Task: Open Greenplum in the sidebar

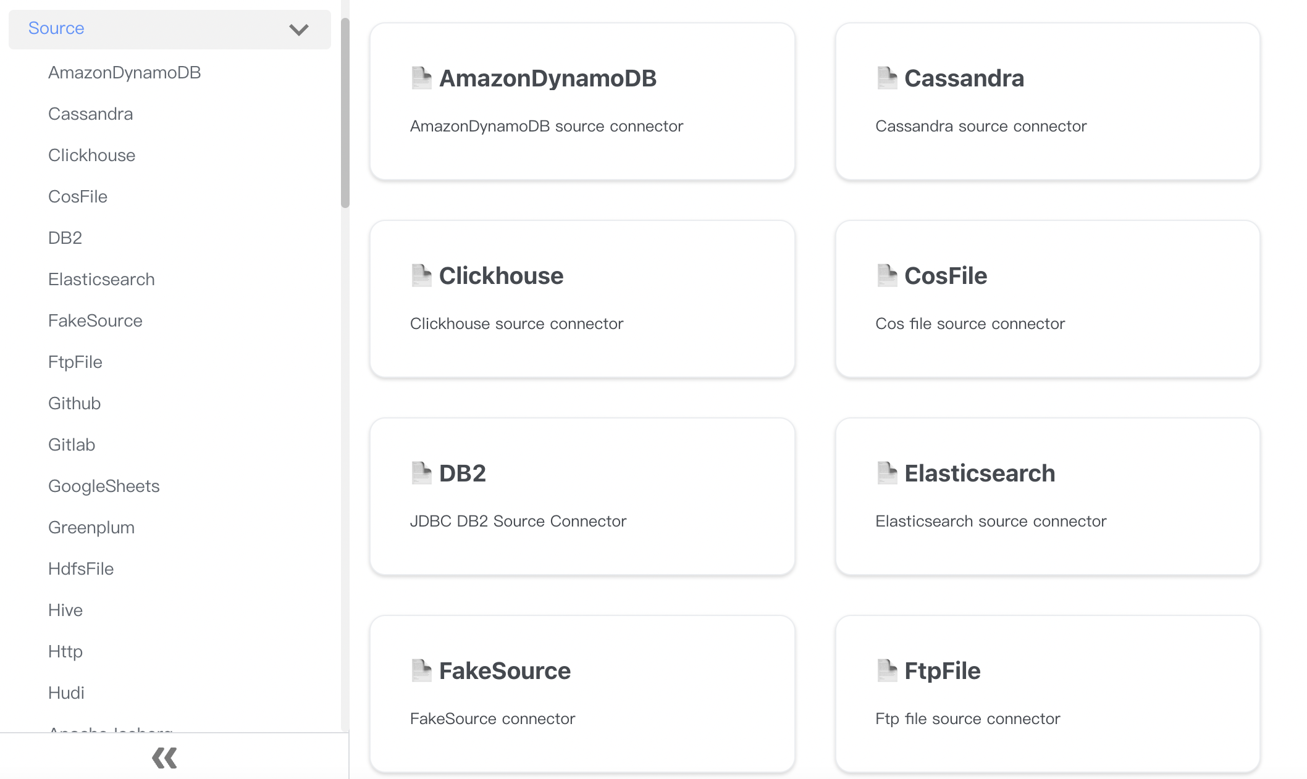Action: click(x=91, y=527)
